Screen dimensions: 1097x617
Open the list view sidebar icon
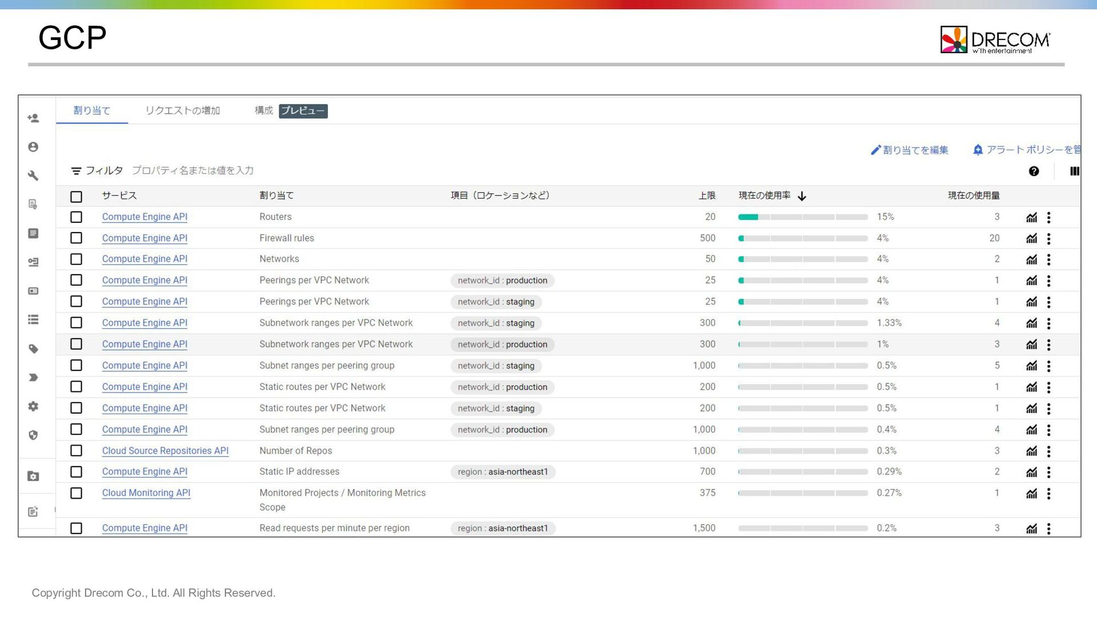tap(33, 319)
